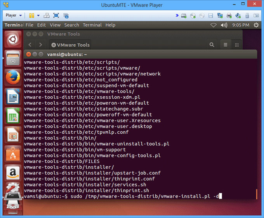264x218 pixels.
Task: Click the terminal command prompt line
Action: pos(123,197)
